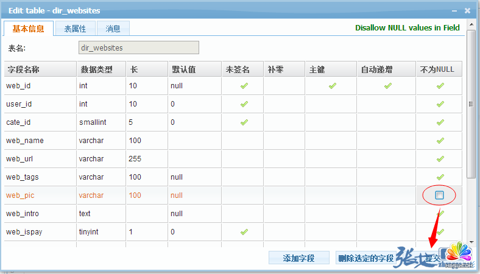Screen dimensions: 480x274
Task: Toggle 未签名 check for cate_id
Action: pos(244,122)
